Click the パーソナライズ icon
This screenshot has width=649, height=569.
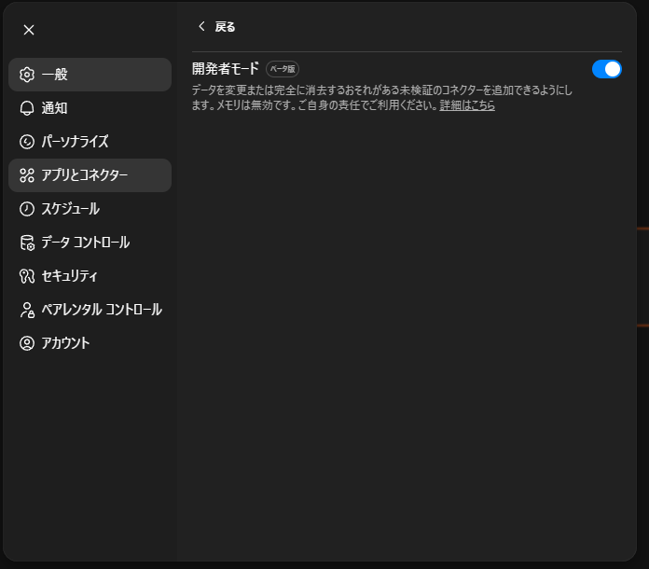(27, 142)
